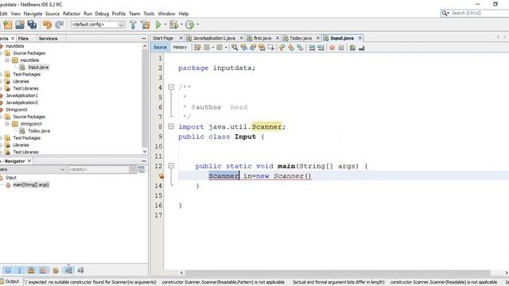Collapse the Javadoc comment fold on line 4
This screenshot has width=509, height=286.
click(x=171, y=87)
